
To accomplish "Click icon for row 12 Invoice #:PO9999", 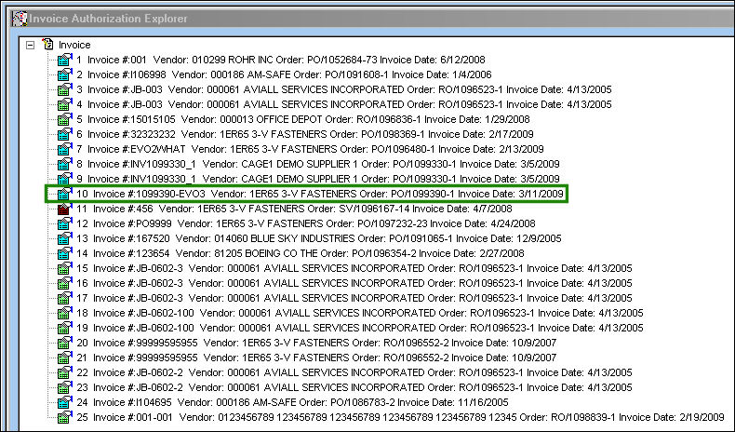I will [x=65, y=223].
